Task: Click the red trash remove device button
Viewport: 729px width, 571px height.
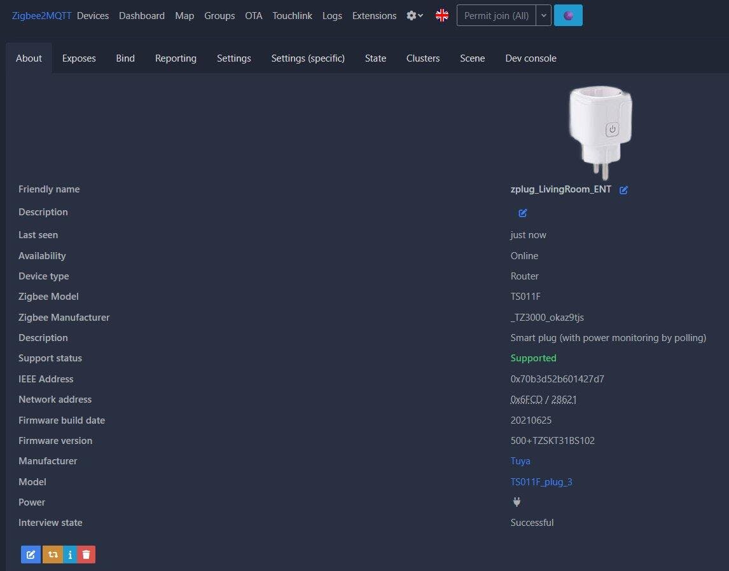Action: coord(87,554)
